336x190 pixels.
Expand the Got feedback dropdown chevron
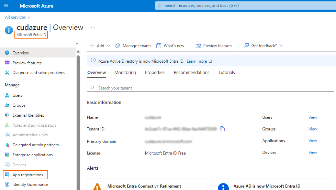click(x=281, y=46)
